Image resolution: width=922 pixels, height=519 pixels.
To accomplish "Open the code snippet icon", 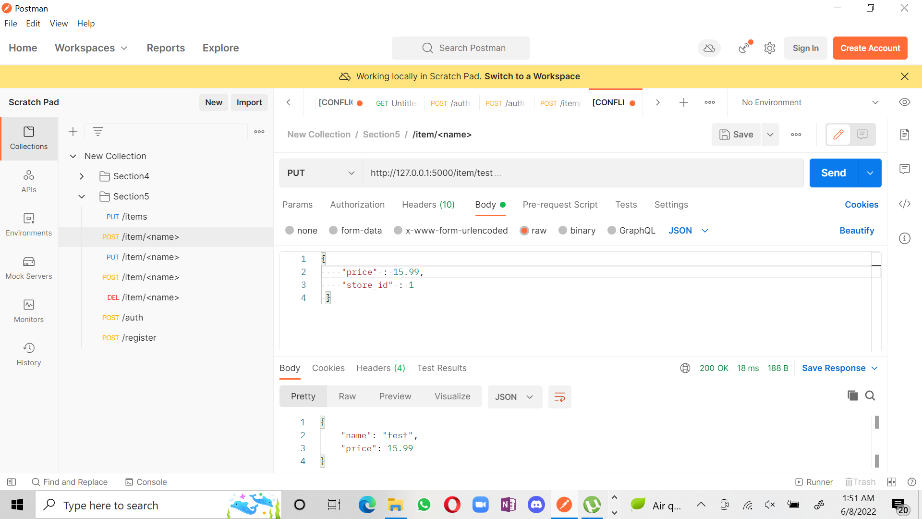I will coord(905,204).
